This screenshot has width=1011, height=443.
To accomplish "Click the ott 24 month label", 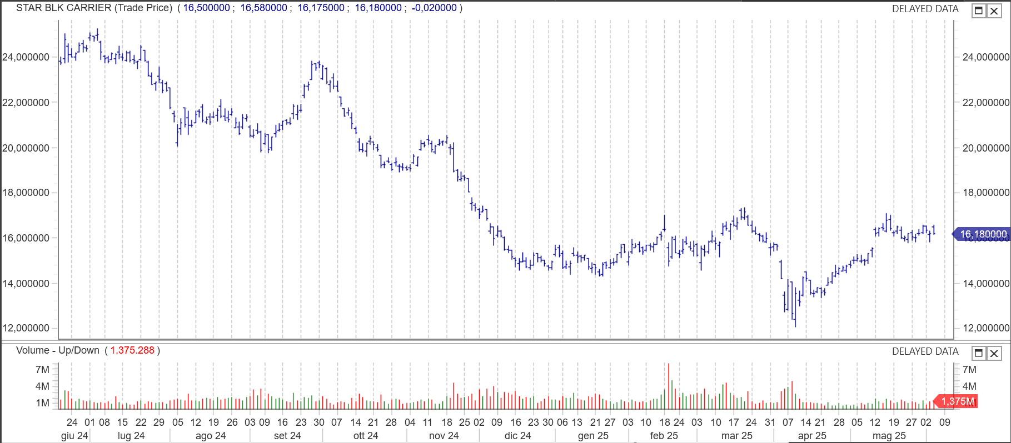I will (366, 436).
